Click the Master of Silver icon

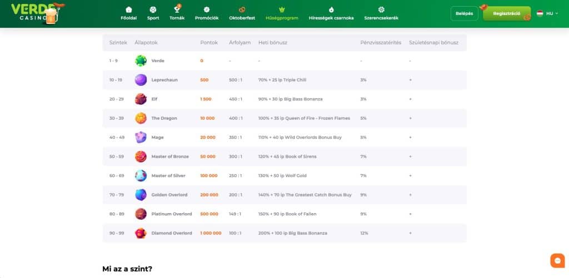141,175
